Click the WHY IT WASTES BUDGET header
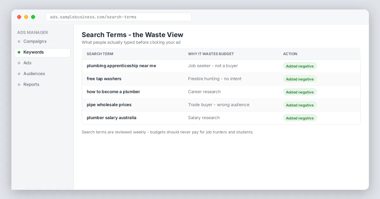Screen dimensions: 380x199 click(x=211, y=54)
